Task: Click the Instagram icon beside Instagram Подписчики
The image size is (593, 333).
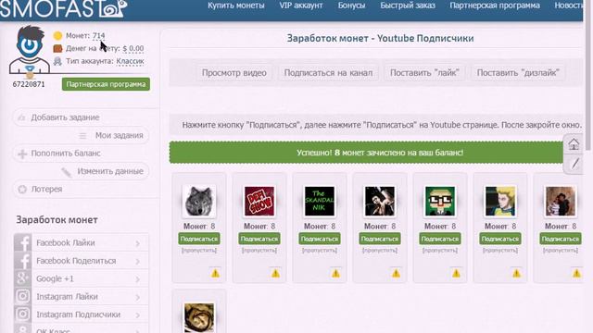Action: pyautogui.click(x=22, y=314)
